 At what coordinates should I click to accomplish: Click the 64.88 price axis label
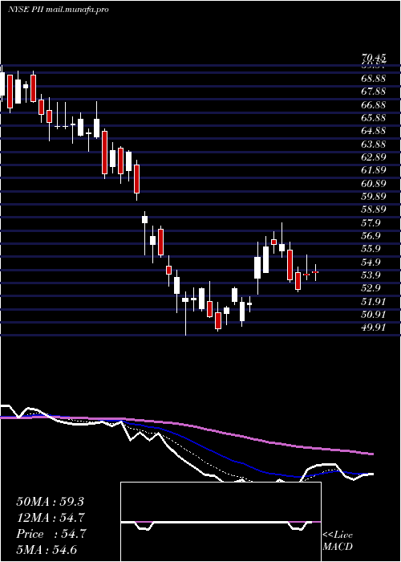click(374, 131)
